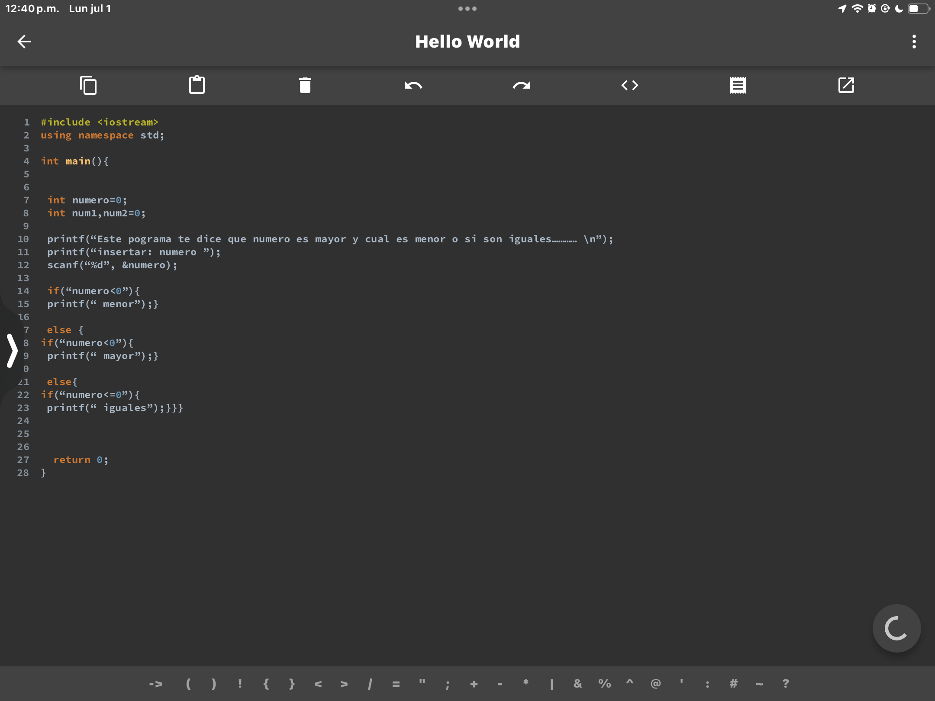Insert the hash # symbol key
Viewport: 935px width, 701px height.
pyautogui.click(x=733, y=684)
